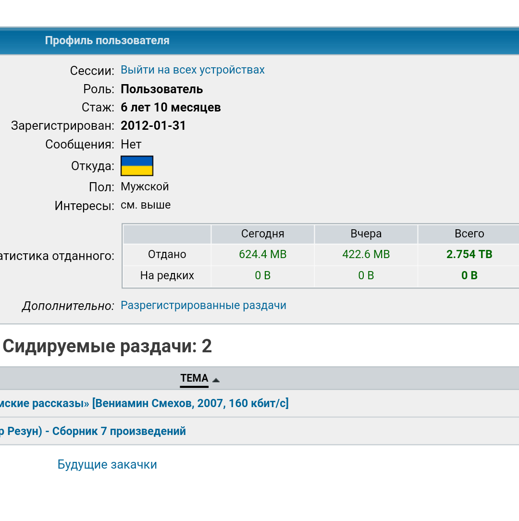The height and width of the screenshot is (521, 519).
Task: Click the 'Всего' column header
Action: (469, 234)
